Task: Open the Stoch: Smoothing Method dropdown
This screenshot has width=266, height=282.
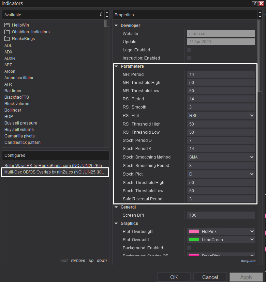Action: point(221,157)
